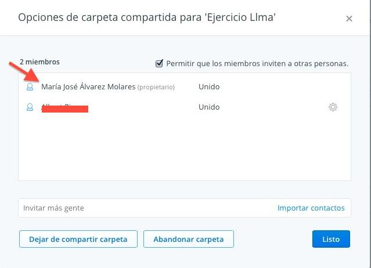Click 'Unido' status of second member
This screenshot has width=371, height=268.
point(209,107)
